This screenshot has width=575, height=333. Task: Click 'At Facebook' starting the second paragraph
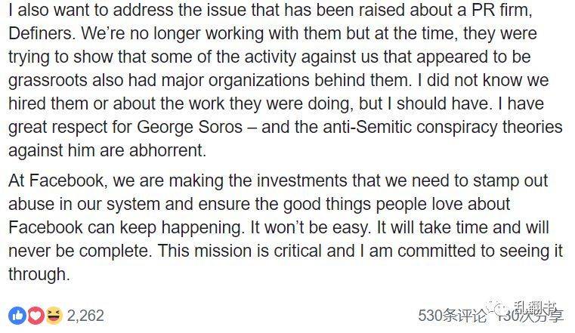coord(57,181)
